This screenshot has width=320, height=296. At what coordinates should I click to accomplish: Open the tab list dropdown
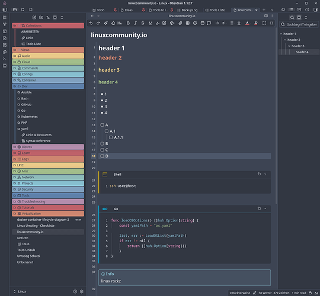coord(272,10)
